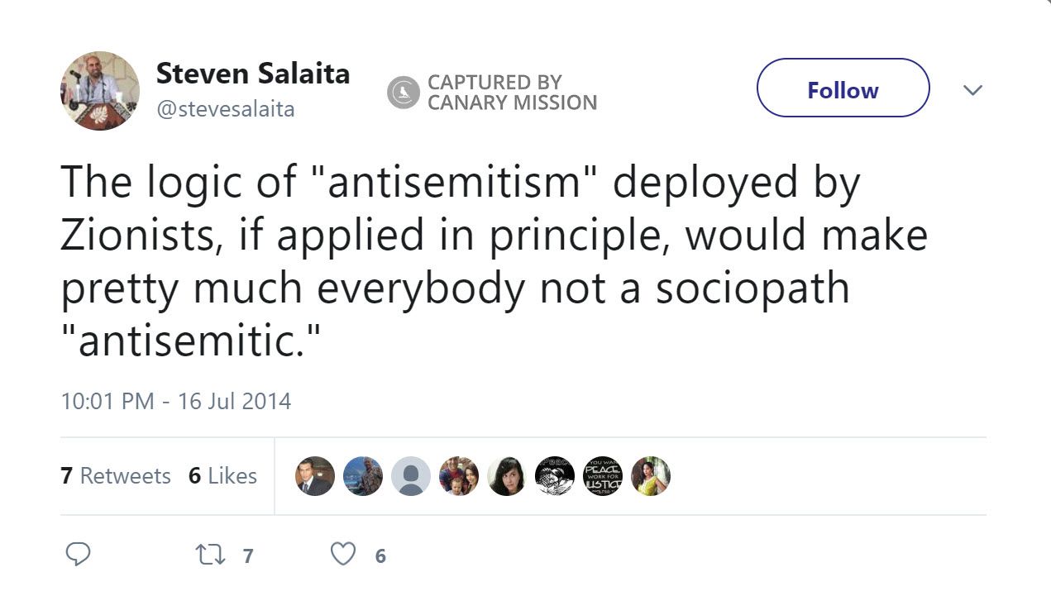View the list of 7 Retweets

[116, 476]
